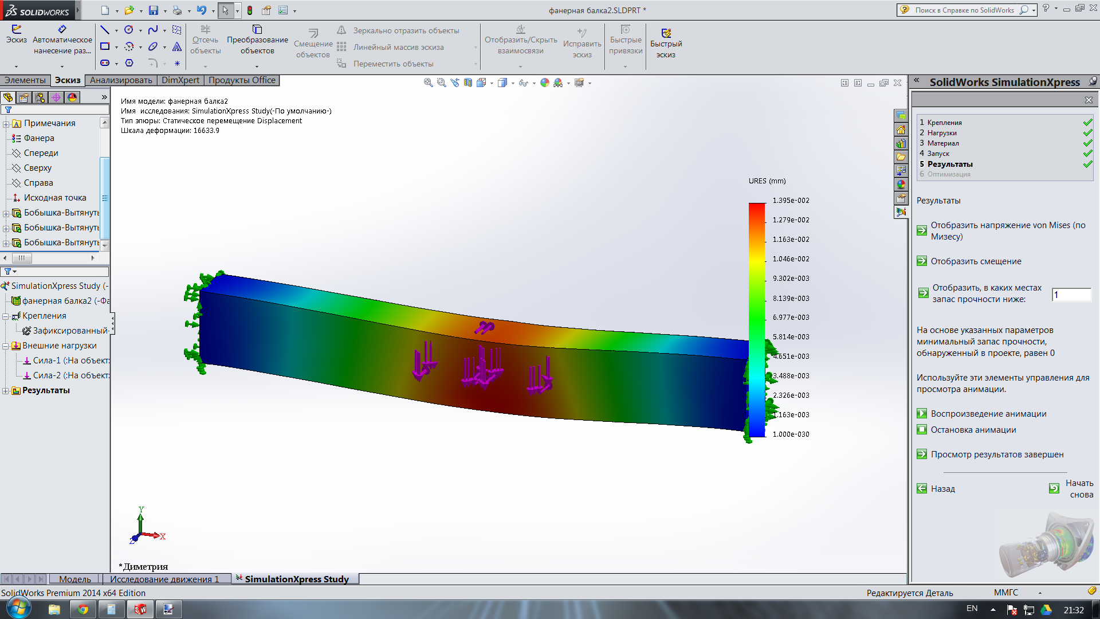Expand the first Бобышка-Вытянуть feature node
The image size is (1100, 619).
click(x=6, y=213)
